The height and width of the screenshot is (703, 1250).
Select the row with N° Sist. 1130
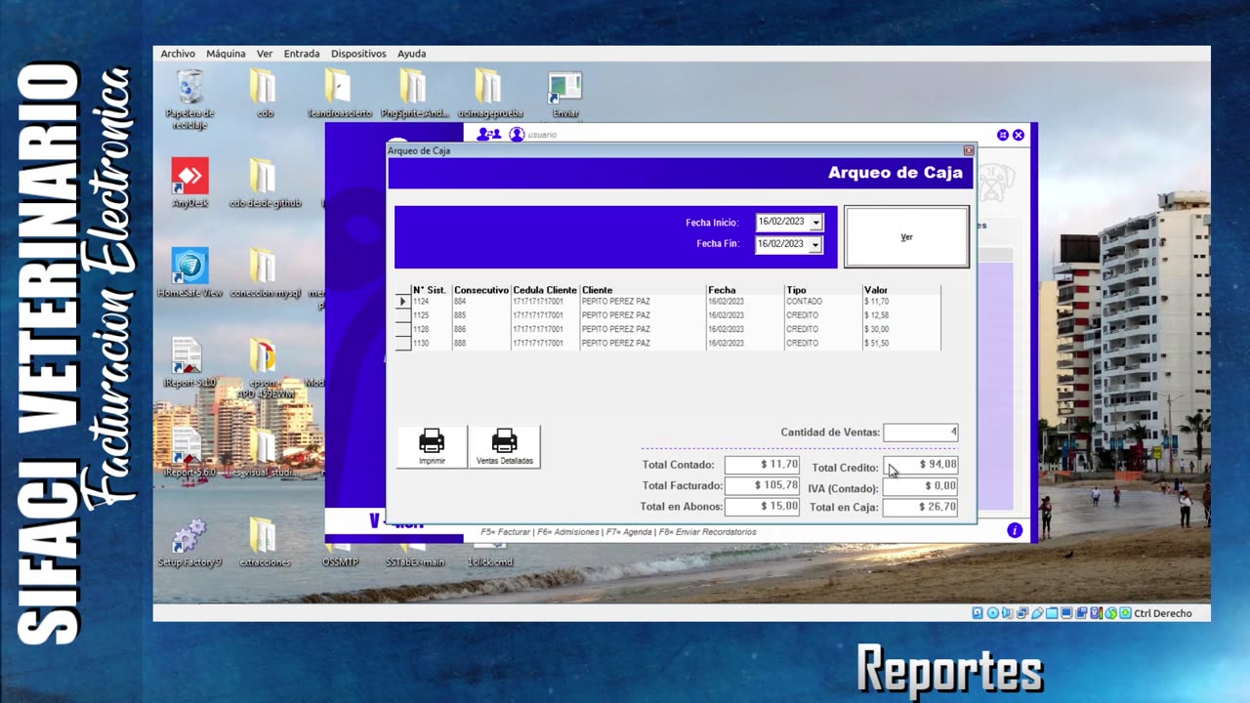tap(668, 344)
